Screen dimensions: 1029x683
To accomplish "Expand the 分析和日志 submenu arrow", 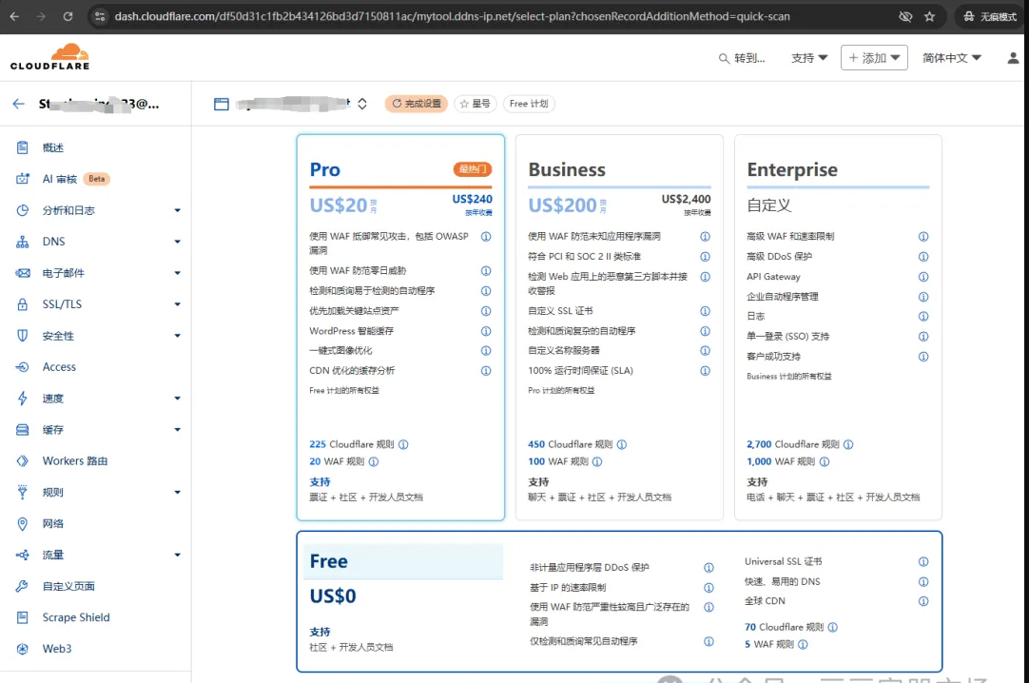I will tap(177, 210).
